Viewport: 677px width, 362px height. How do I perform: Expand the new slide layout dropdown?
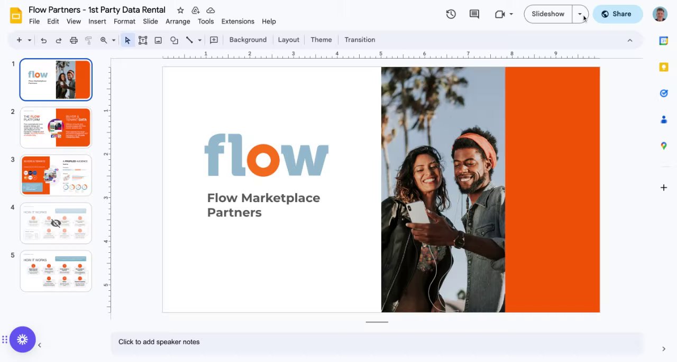[x=29, y=40]
